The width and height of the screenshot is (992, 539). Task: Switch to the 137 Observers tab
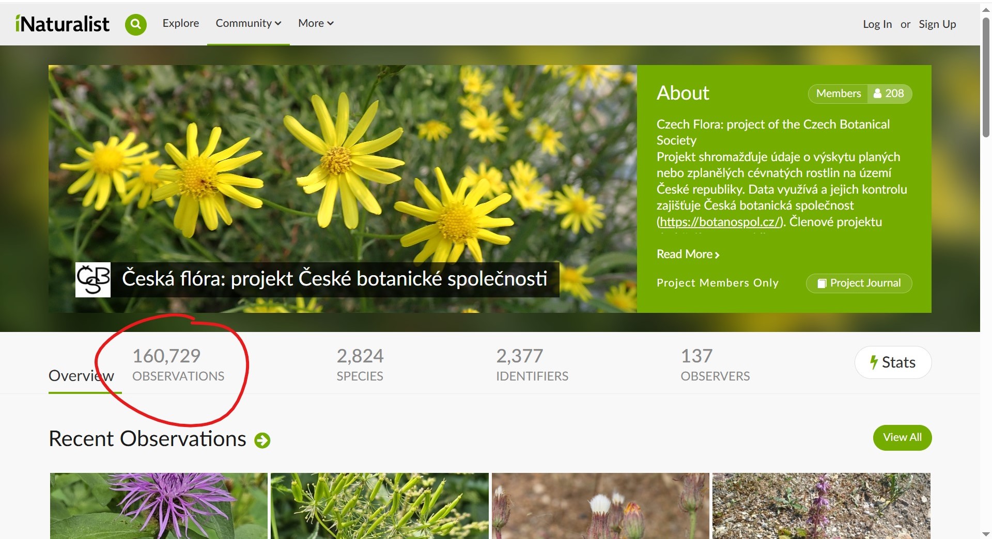715,364
